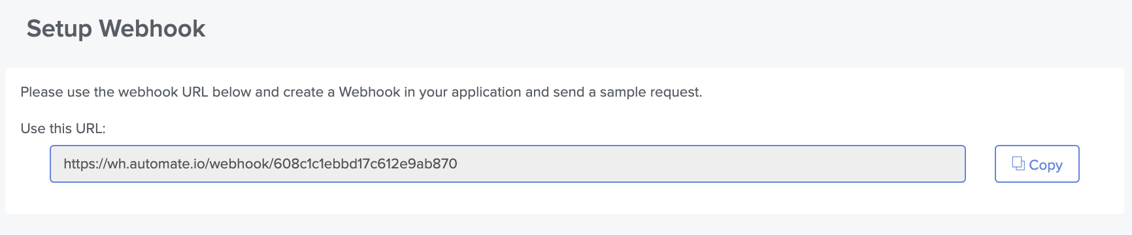Click the white panel's blank space under the Copy button
This screenshot has width=1132, height=235.
pos(1037,198)
